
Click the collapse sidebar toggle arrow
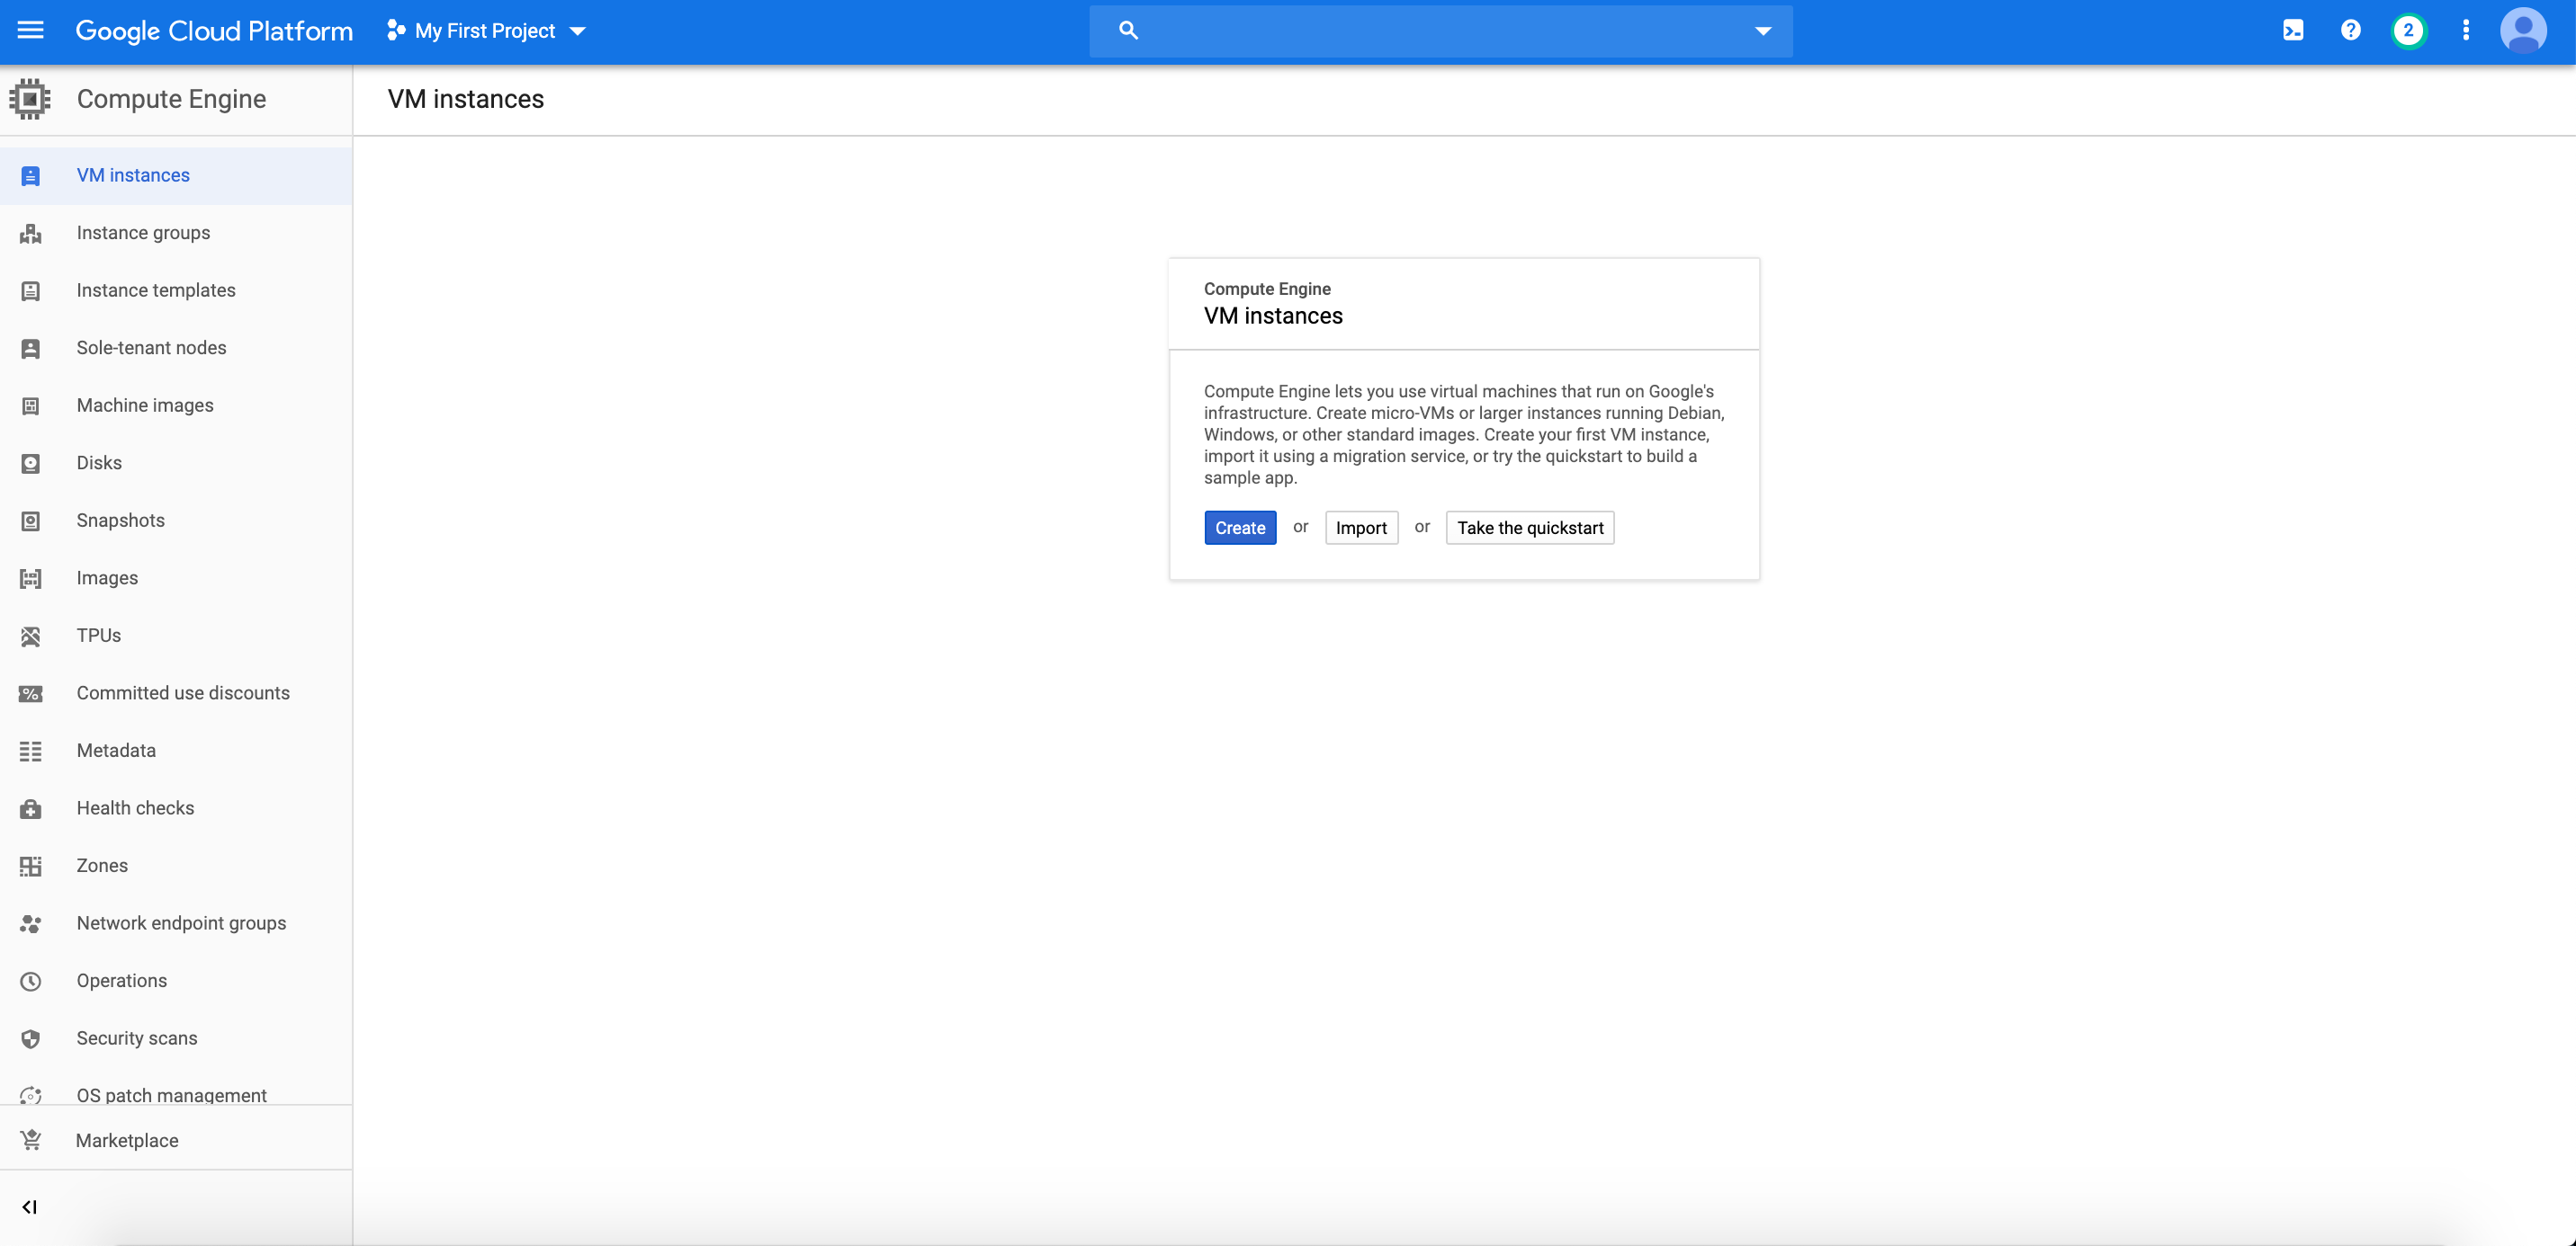(x=30, y=1208)
